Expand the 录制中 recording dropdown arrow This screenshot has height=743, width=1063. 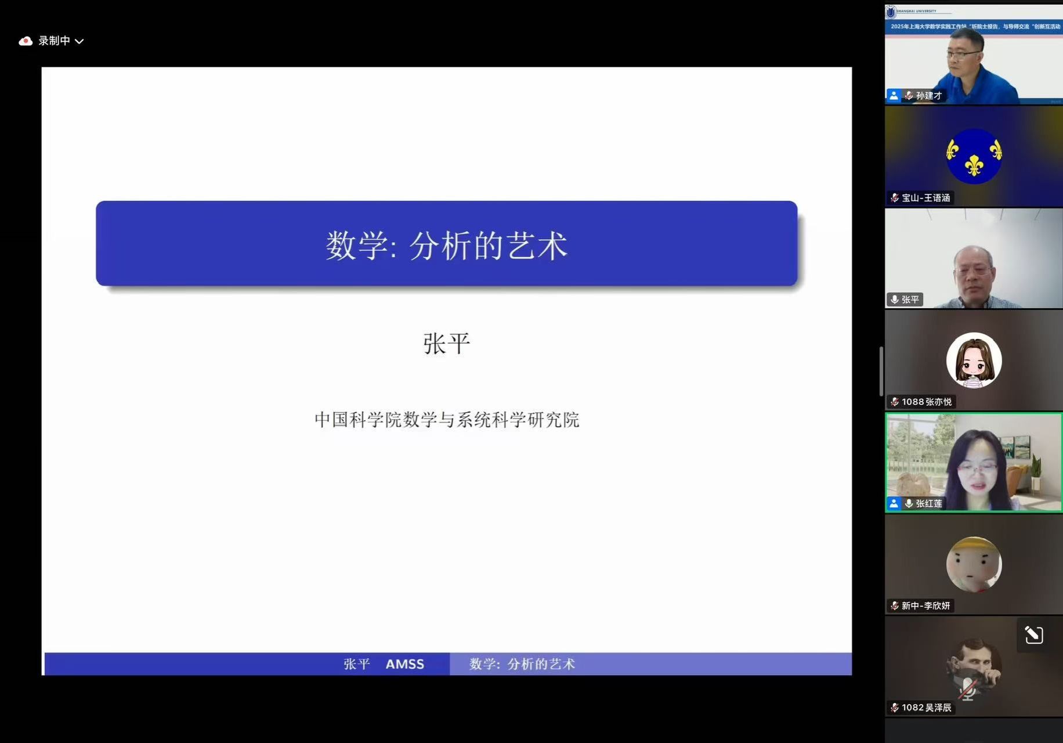tap(79, 41)
